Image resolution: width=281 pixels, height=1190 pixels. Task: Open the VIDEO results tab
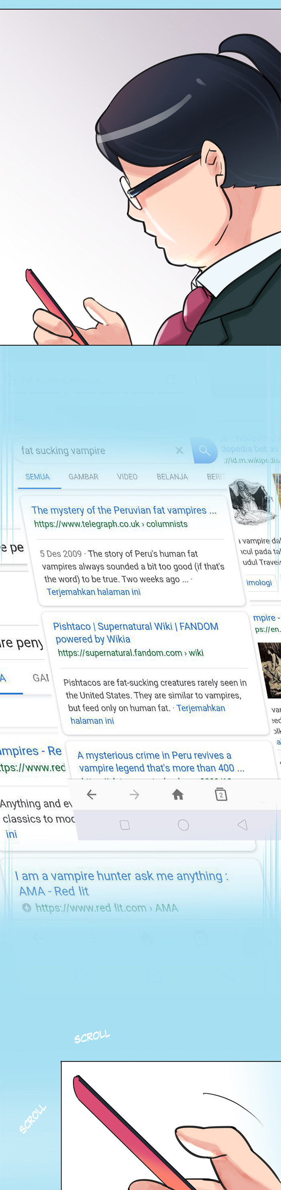coord(127,477)
